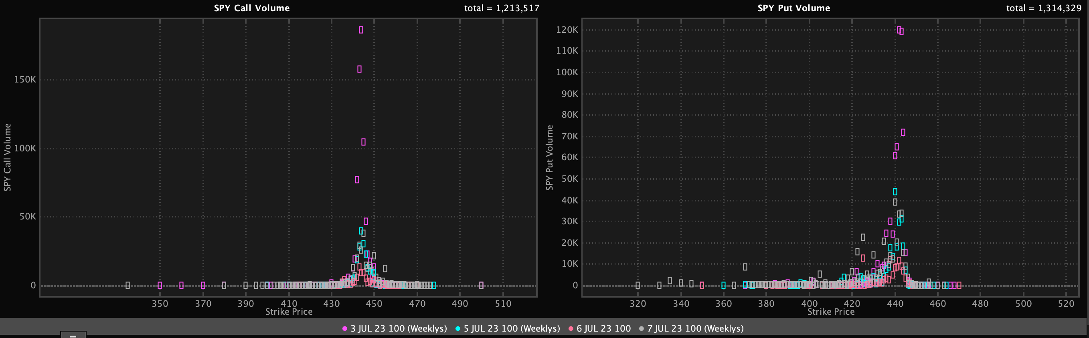1089x338 pixels.
Task: Click the 150K tick on the call volume axis
Action: click(25, 79)
